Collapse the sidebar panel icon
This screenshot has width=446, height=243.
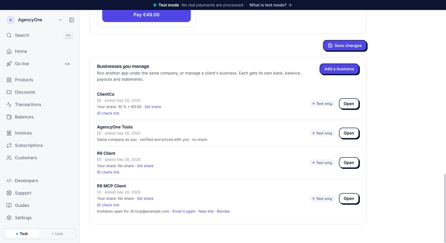click(x=72, y=20)
